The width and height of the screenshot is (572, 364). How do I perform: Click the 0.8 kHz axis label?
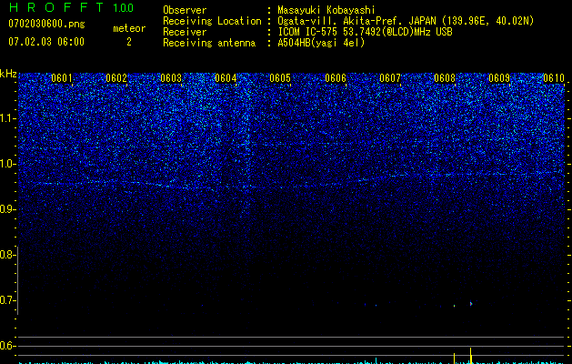click(x=8, y=255)
